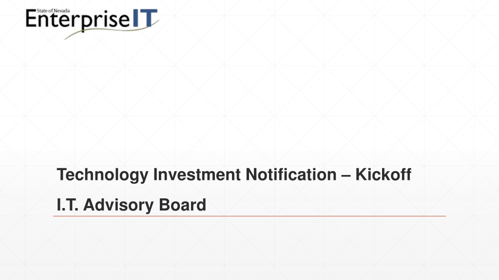Select the word Advisory in the subtitle

point(118,206)
